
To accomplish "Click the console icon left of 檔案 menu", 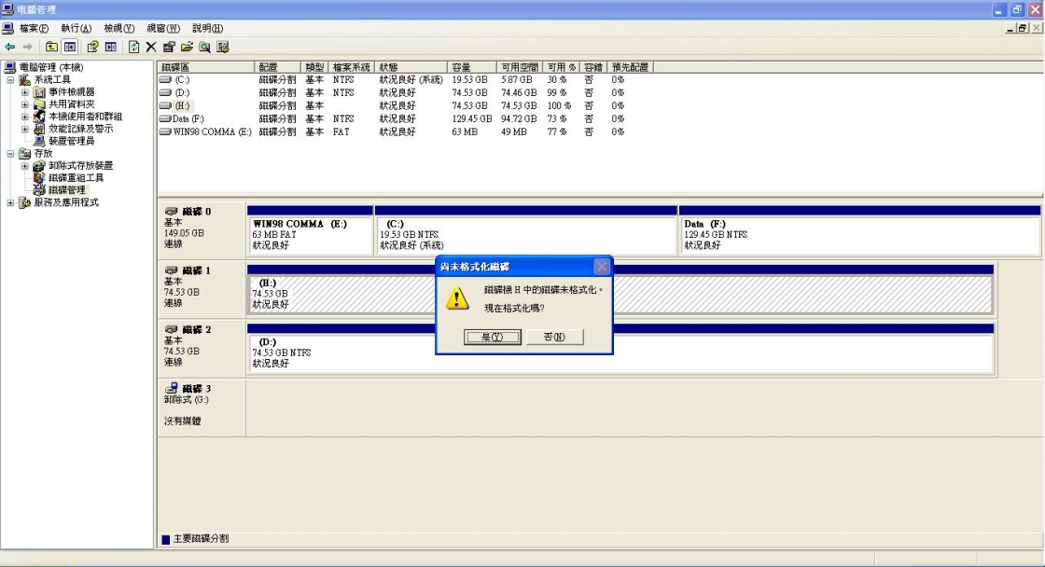I will click(8, 28).
